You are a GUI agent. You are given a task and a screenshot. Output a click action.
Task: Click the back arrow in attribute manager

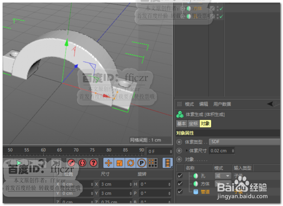pyautogui.click(x=270, y=104)
